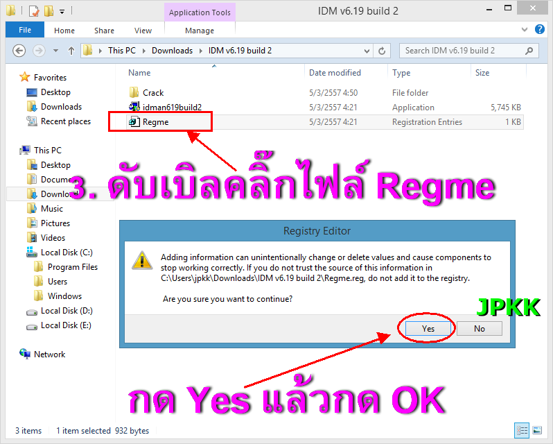
Task: Open the Manage tab under Application Tools
Action: (x=200, y=31)
